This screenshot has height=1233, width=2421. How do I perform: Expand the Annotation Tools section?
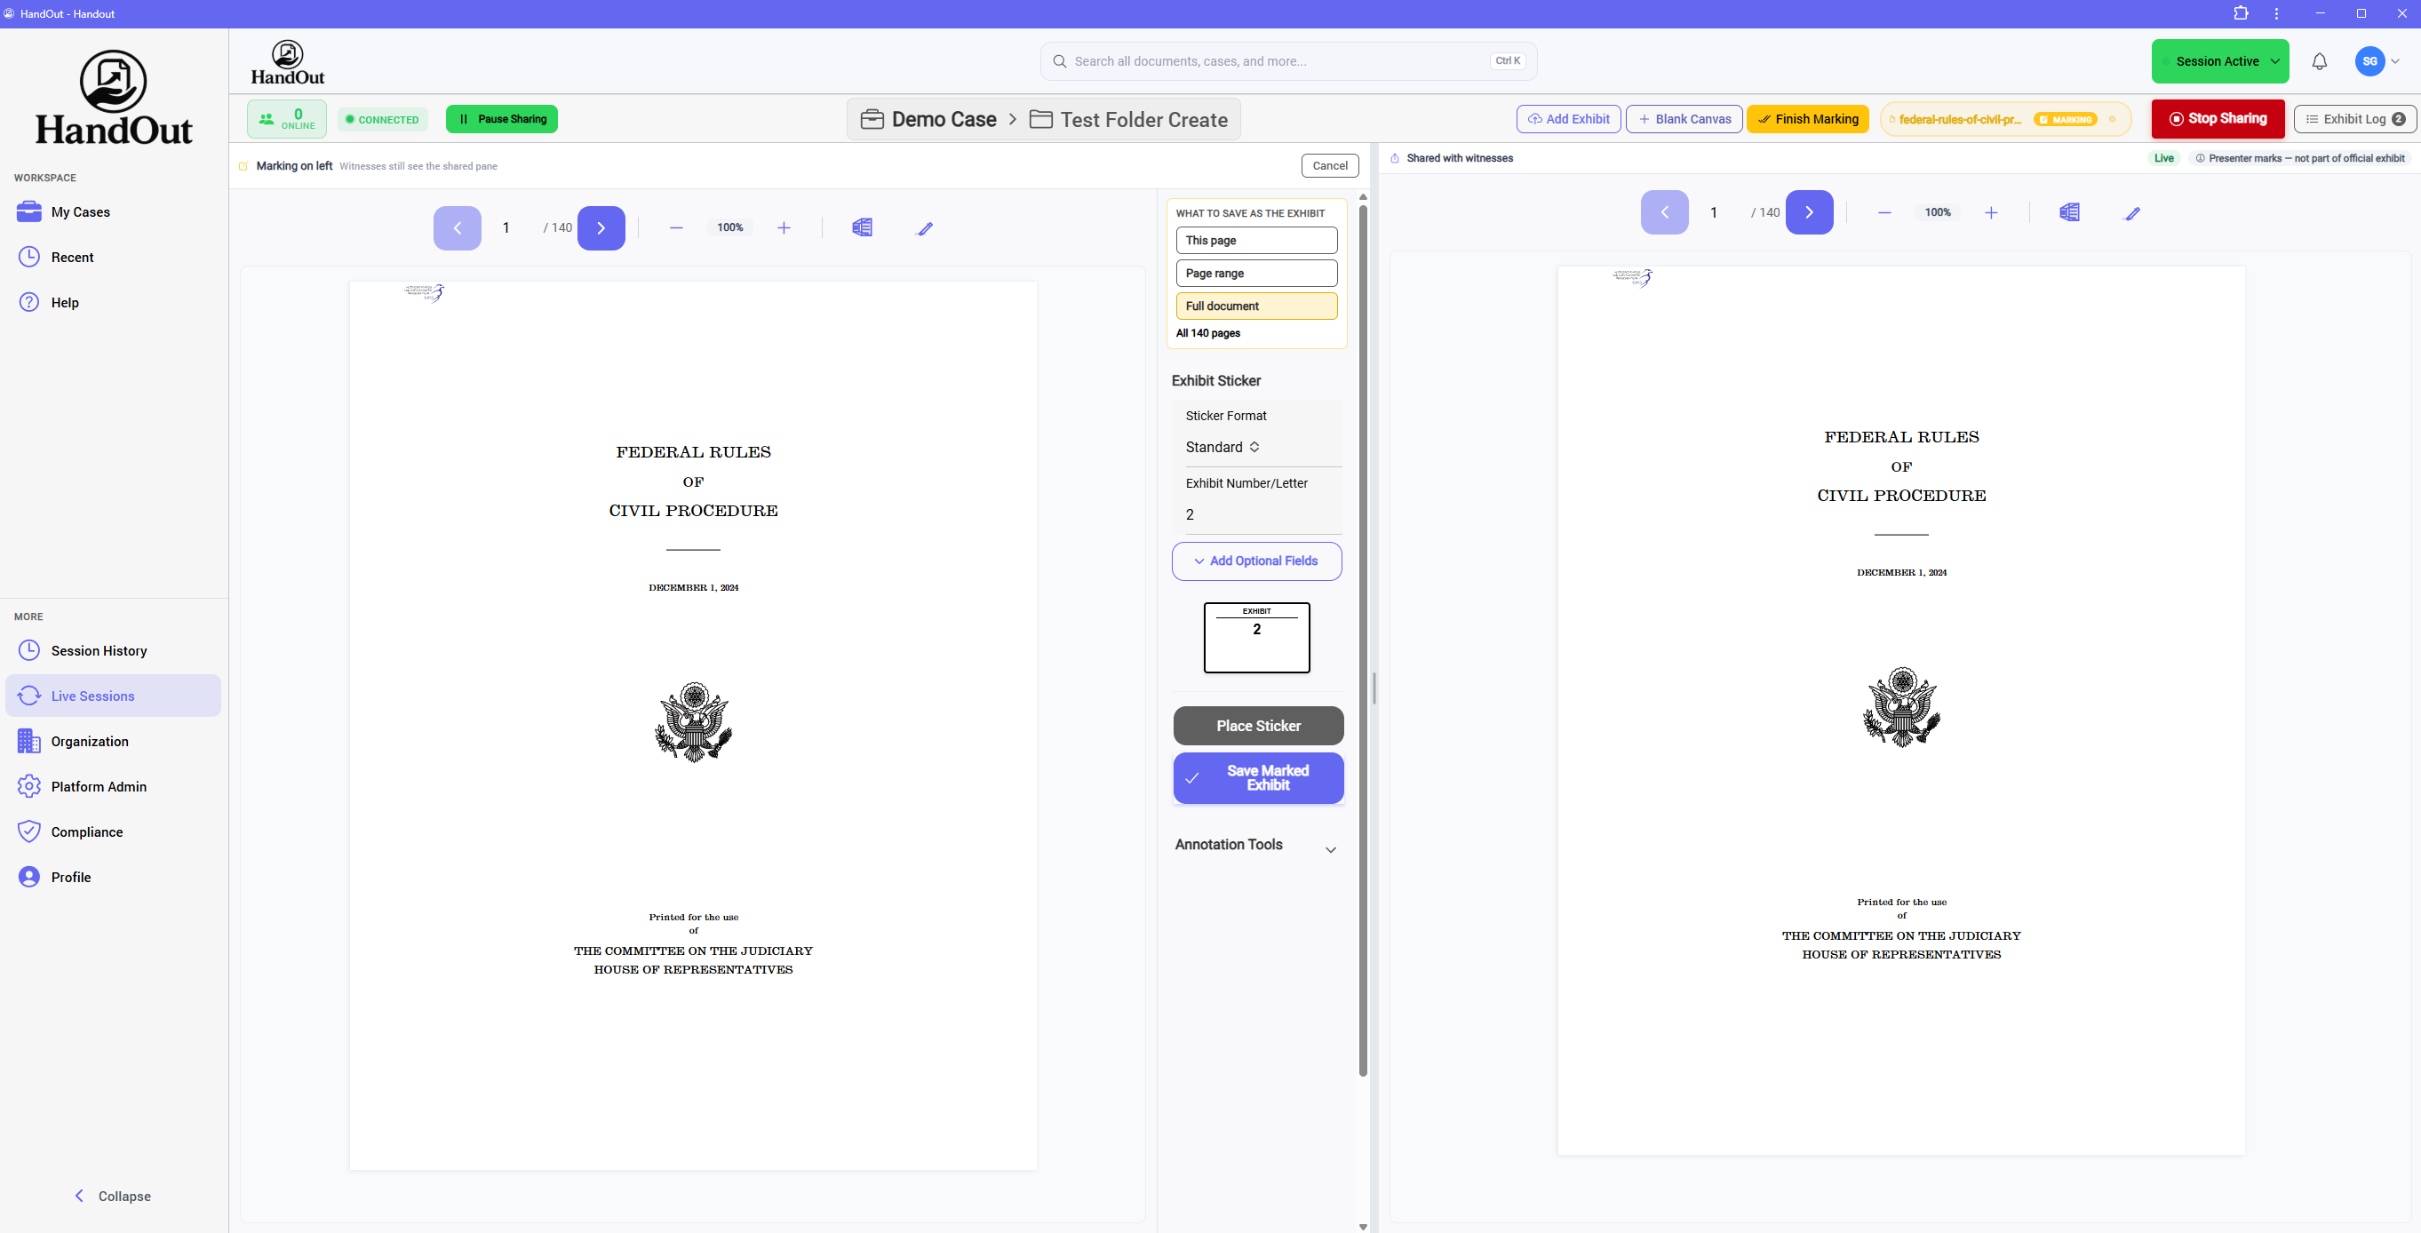coord(1256,845)
